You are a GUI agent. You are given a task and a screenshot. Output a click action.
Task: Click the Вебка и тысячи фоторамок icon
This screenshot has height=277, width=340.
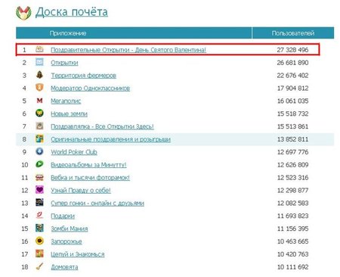tap(39, 177)
